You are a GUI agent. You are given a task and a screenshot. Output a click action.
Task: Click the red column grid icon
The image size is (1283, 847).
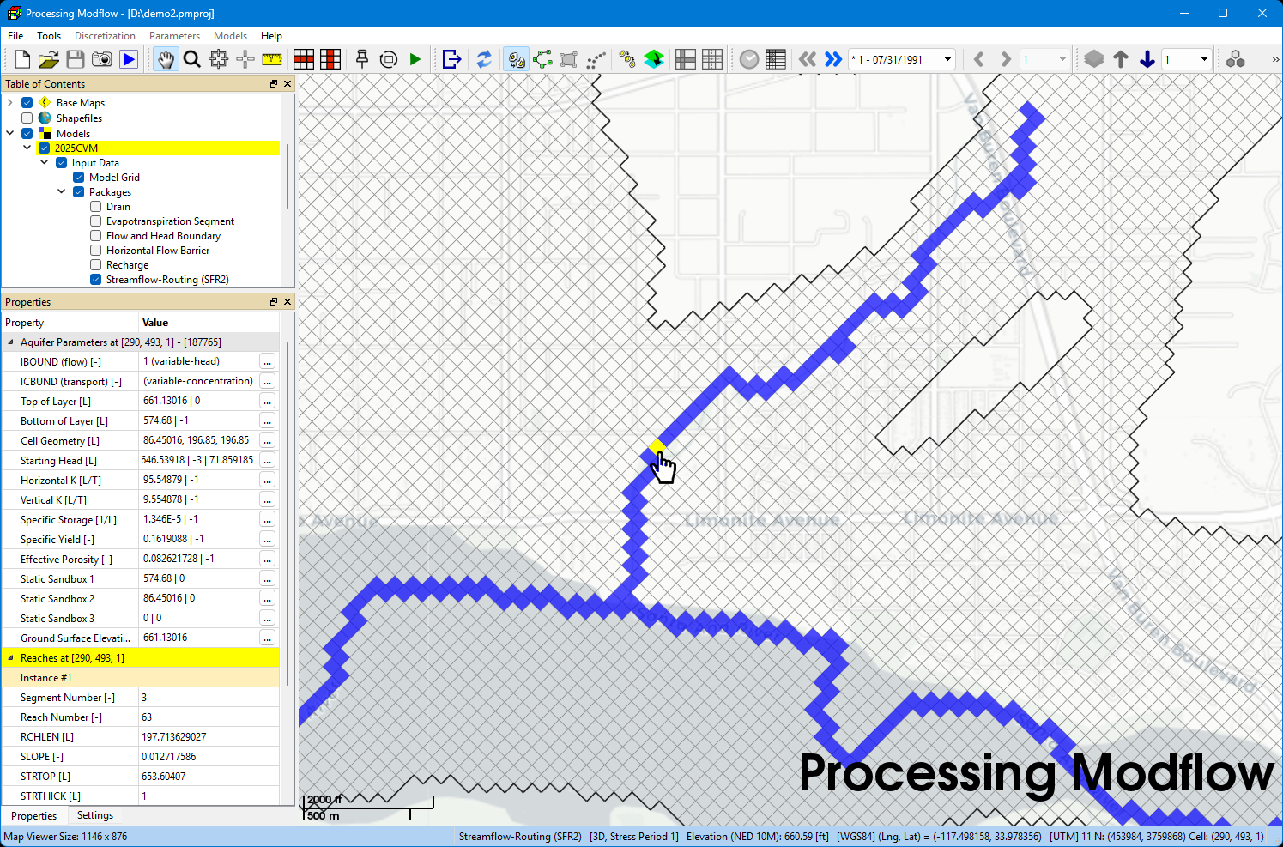click(330, 59)
